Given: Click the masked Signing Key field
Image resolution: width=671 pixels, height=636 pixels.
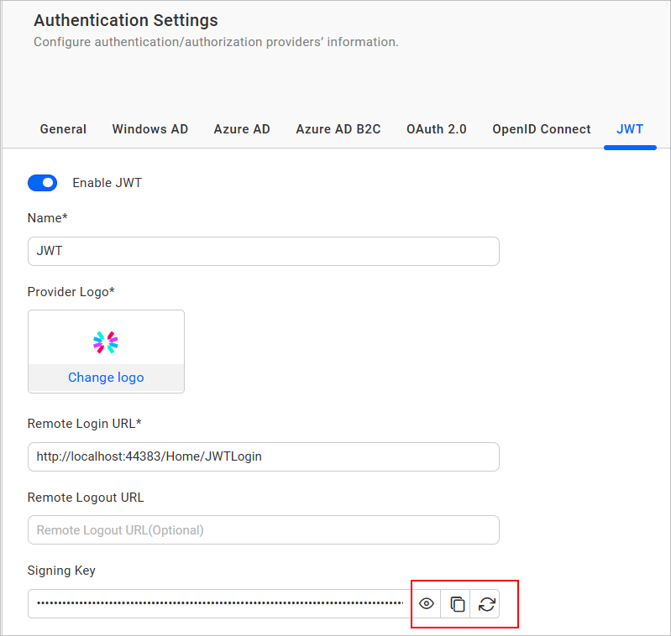Looking at the screenshot, I should coord(218,603).
